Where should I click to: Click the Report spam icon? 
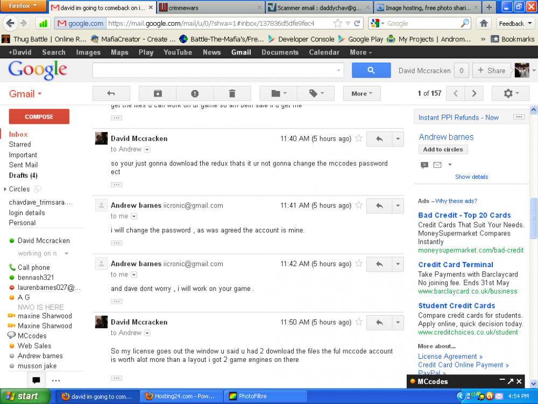coord(195,93)
